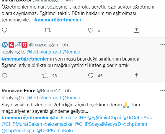165x134 pixels.
Task: Open more options for Ramazan Emre's tweet
Action: point(162,91)
